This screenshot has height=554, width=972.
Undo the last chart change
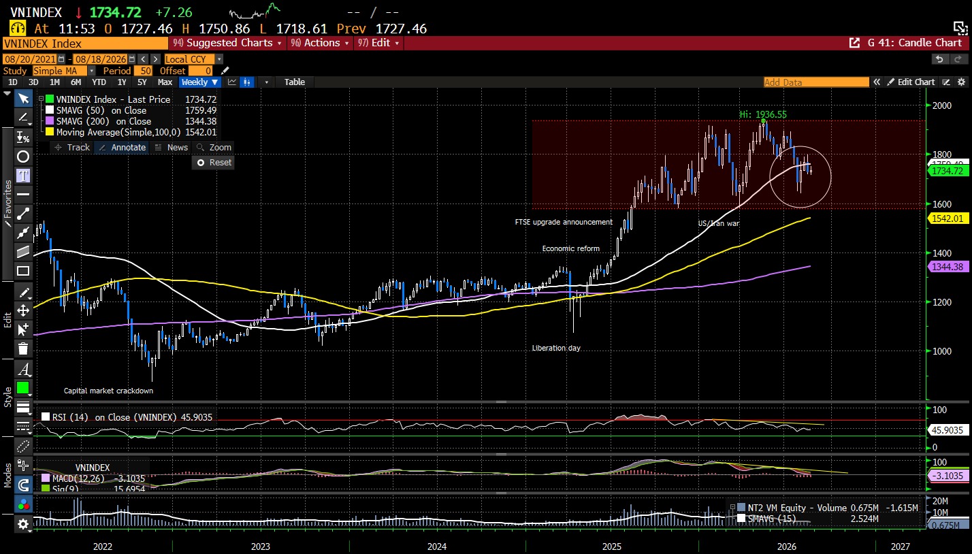[939, 59]
